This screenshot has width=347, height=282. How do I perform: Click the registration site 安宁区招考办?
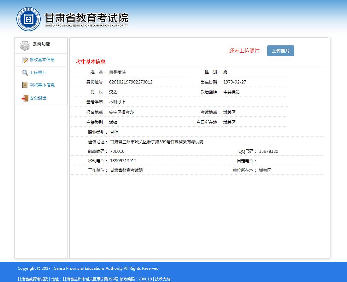pos(121,112)
